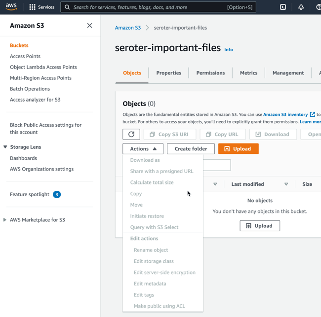The height and width of the screenshot is (317, 321).
Task: Expand AWS Marketplace for S3
Action: pos(5,220)
